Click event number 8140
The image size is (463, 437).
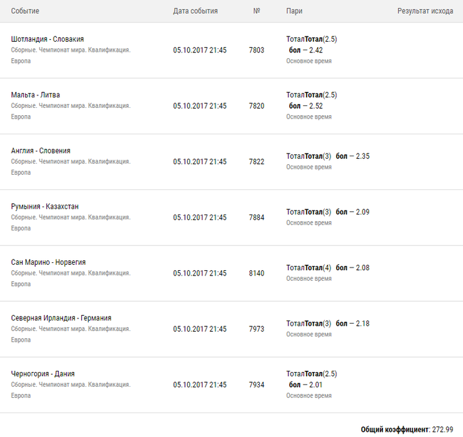pyautogui.click(x=257, y=273)
